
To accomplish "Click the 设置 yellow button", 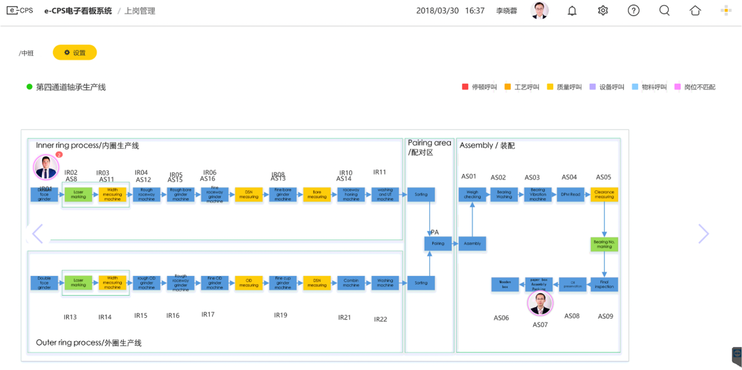I will tap(75, 53).
